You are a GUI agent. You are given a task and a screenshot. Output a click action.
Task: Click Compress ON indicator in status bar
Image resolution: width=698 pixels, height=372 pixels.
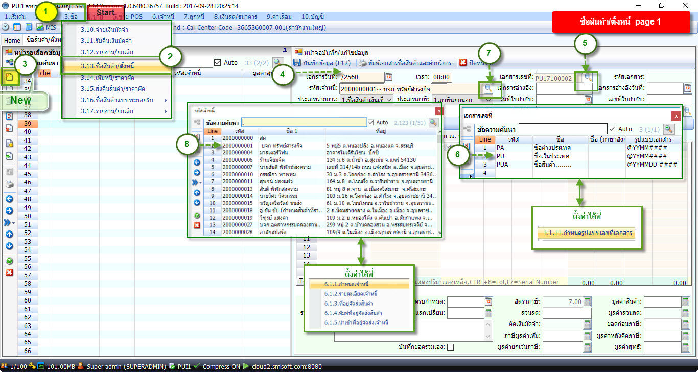click(x=221, y=366)
